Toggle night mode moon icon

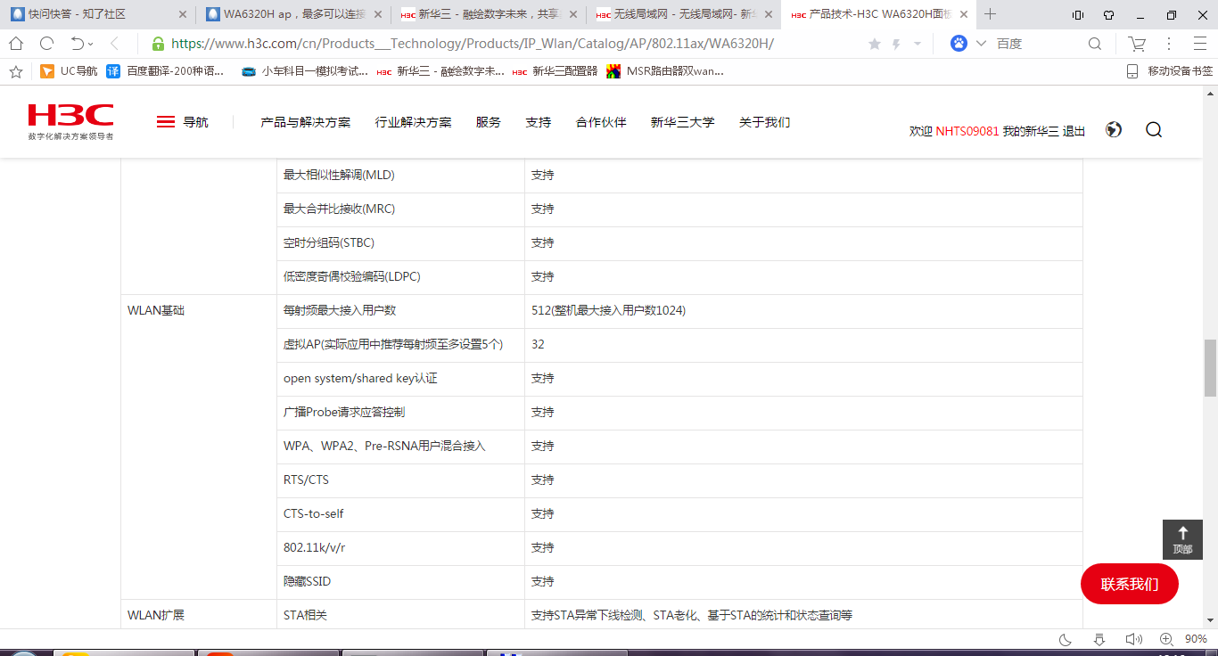click(x=1065, y=639)
